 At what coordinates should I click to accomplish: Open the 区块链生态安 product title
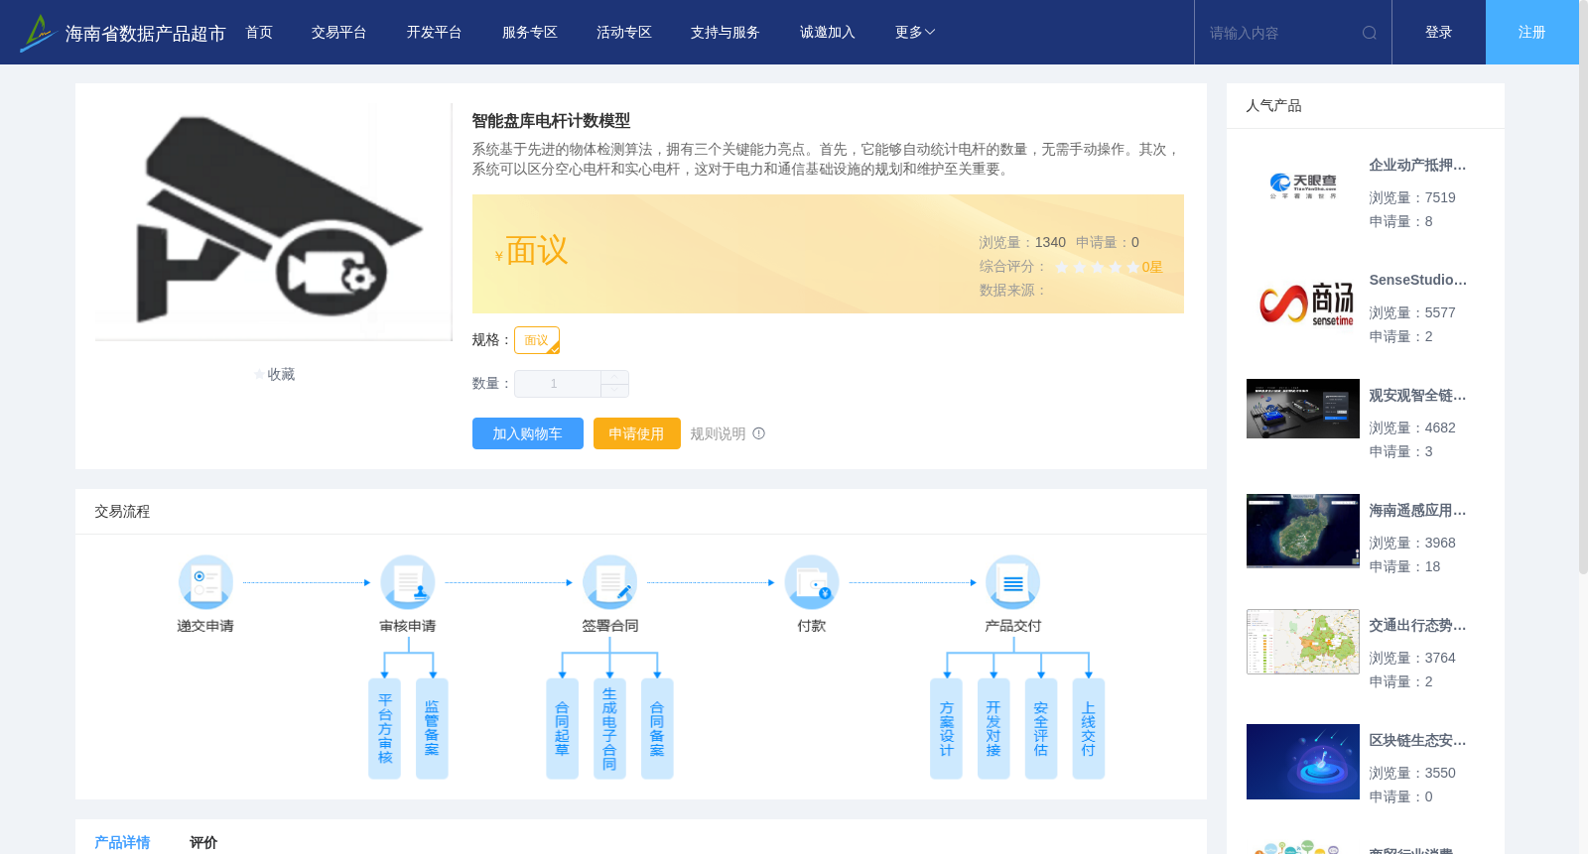pyautogui.click(x=1417, y=741)
